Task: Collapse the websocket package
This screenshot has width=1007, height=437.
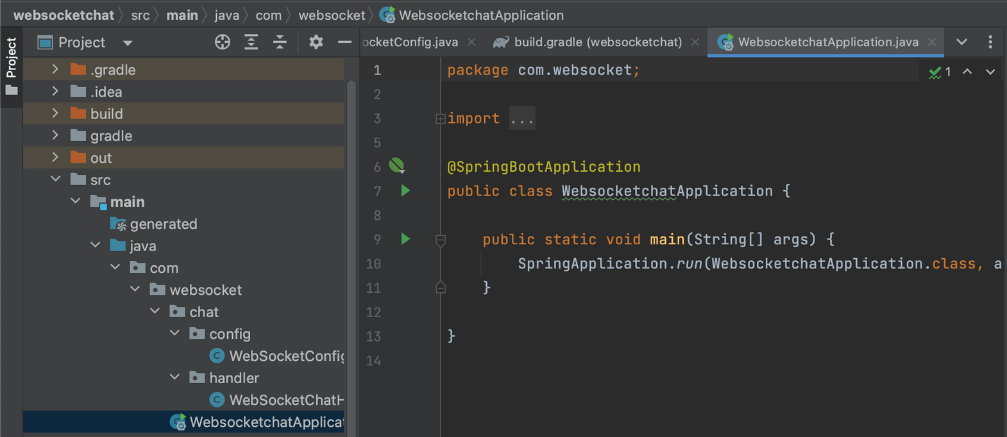Action: 135,290
